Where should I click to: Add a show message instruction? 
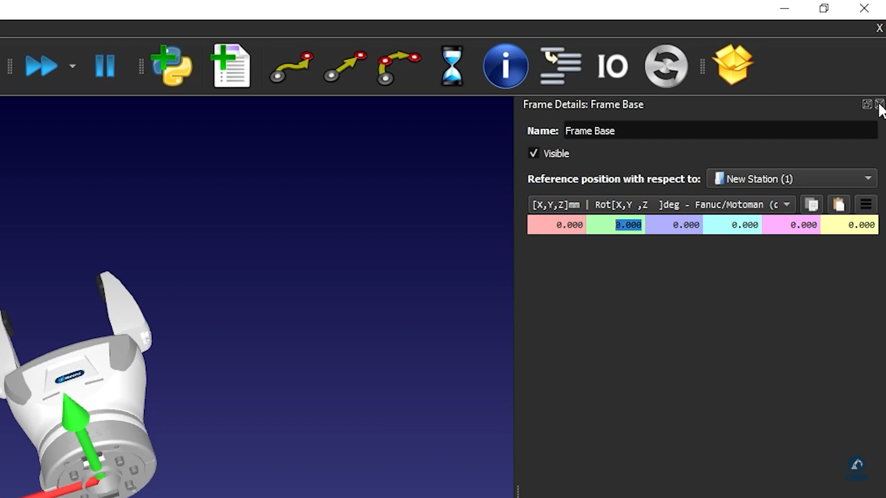(505, 66)
